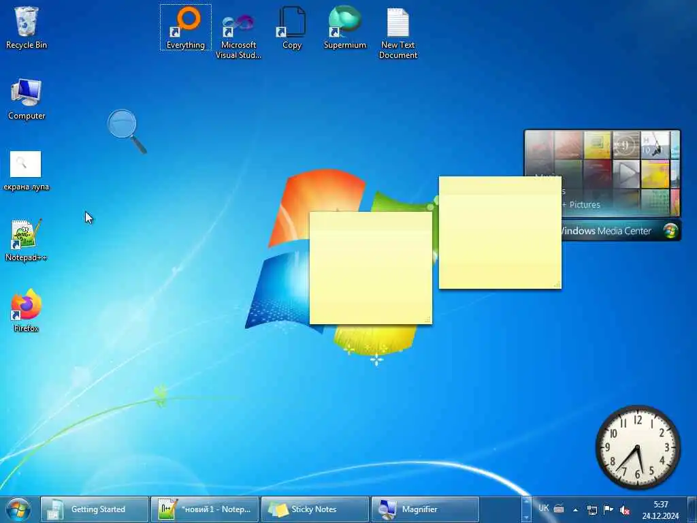The height and width of the screenshot is (523, 697).
Task: Switch to Sticky Notes taskbar button
Action: [314, 509]
